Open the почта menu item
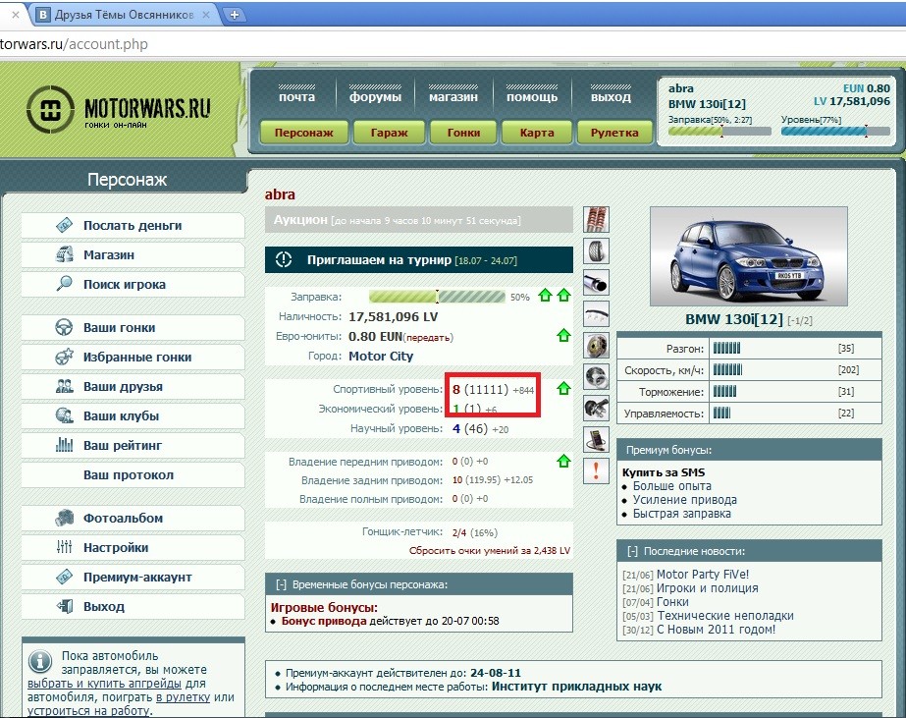906x718 pixels. point(297,96)
